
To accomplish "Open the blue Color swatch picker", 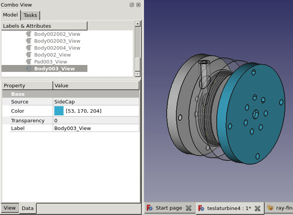I will pos(59,111).
